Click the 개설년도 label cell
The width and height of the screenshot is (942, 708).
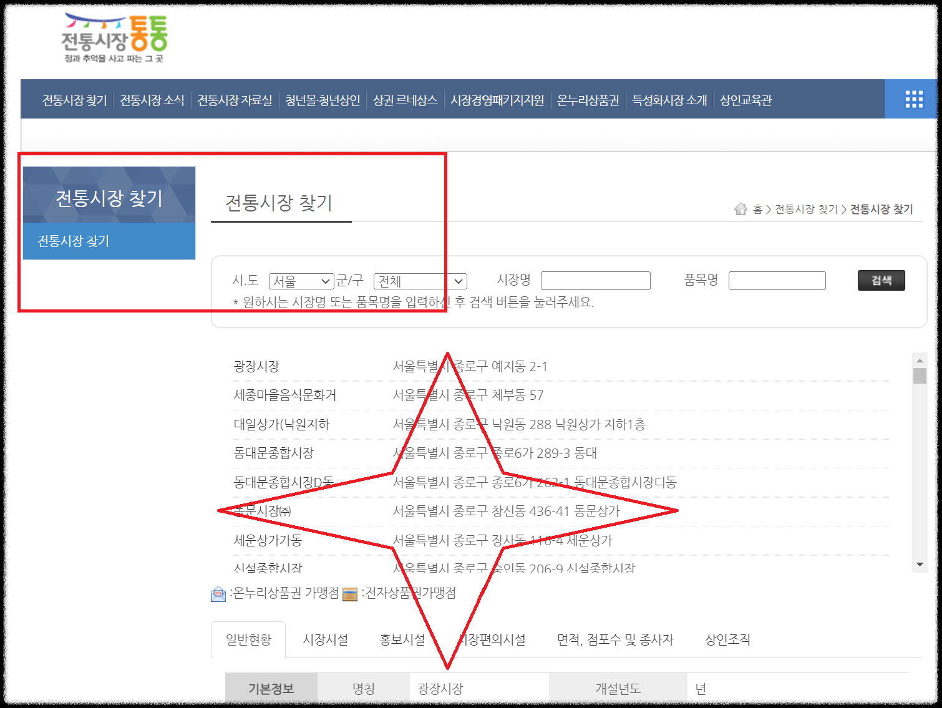[x=618, y=689]
